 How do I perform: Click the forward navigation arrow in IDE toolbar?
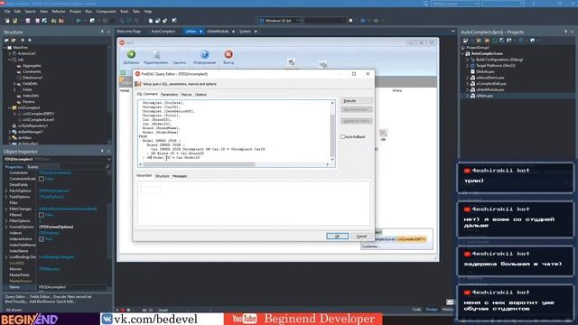[x=376, y=21]
